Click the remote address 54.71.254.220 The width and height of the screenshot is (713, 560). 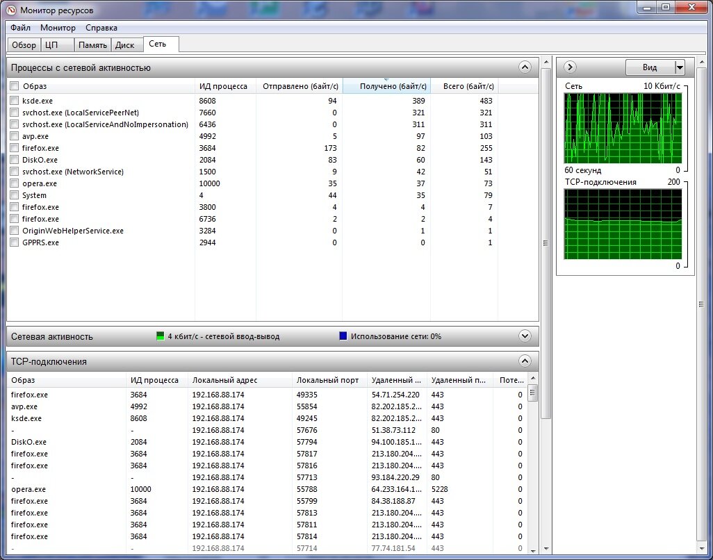[x=395, y=395]
